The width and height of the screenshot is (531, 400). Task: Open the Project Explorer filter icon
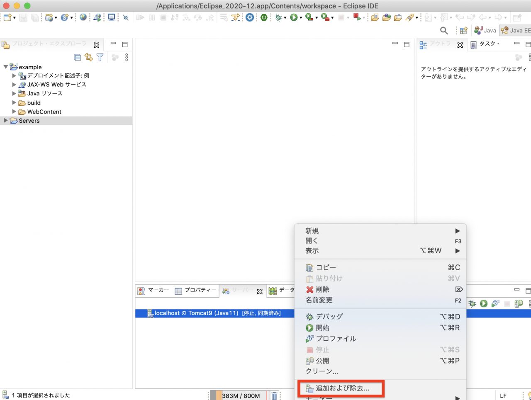point(100,58)
